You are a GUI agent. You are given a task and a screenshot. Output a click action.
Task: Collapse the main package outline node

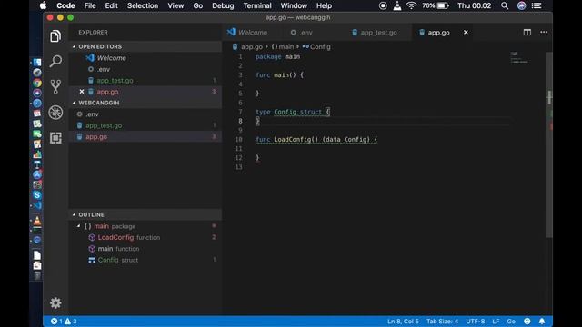click(78, 226)
